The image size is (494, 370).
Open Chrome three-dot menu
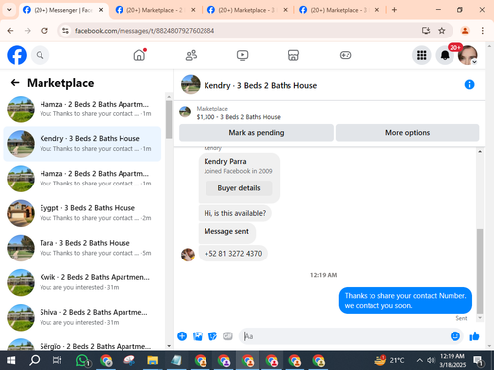[483, 31]
